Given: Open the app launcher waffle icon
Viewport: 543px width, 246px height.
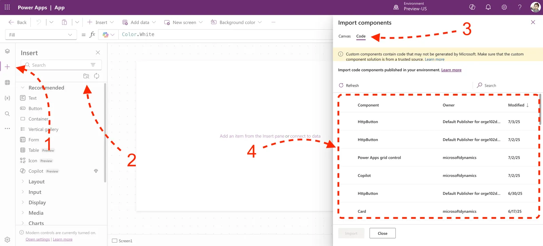Looking at the screenshot, I should pos(7,7).
